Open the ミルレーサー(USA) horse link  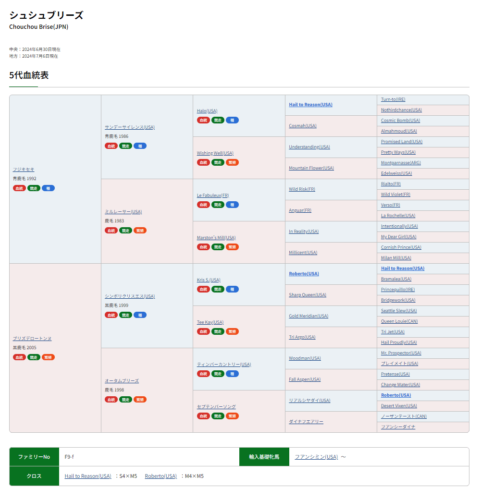pos(123,212)
